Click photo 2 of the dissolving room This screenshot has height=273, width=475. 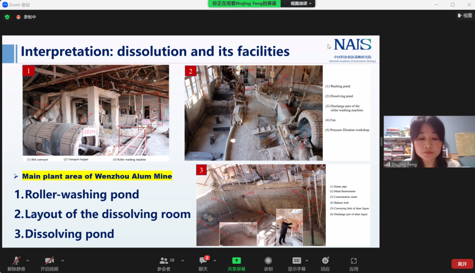click(x=254, y=113)
